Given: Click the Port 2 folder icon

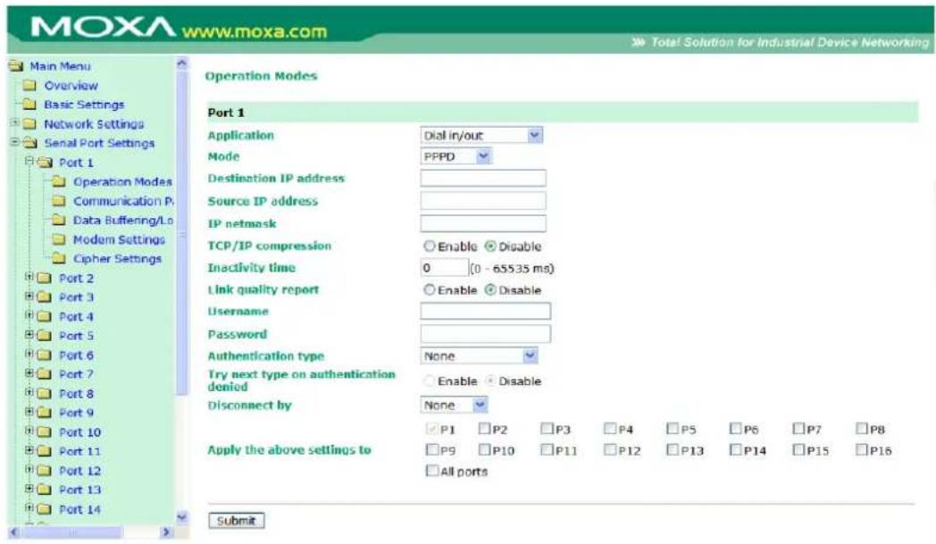Looking at the screenshot, I should click(45, 279).
